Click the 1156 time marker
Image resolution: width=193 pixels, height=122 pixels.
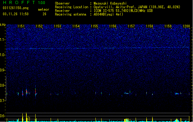coord(113,26)
